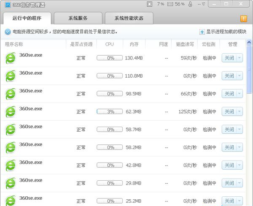
Task: Close the process using 98.5MB with 关闭
Action: [229, 94]
